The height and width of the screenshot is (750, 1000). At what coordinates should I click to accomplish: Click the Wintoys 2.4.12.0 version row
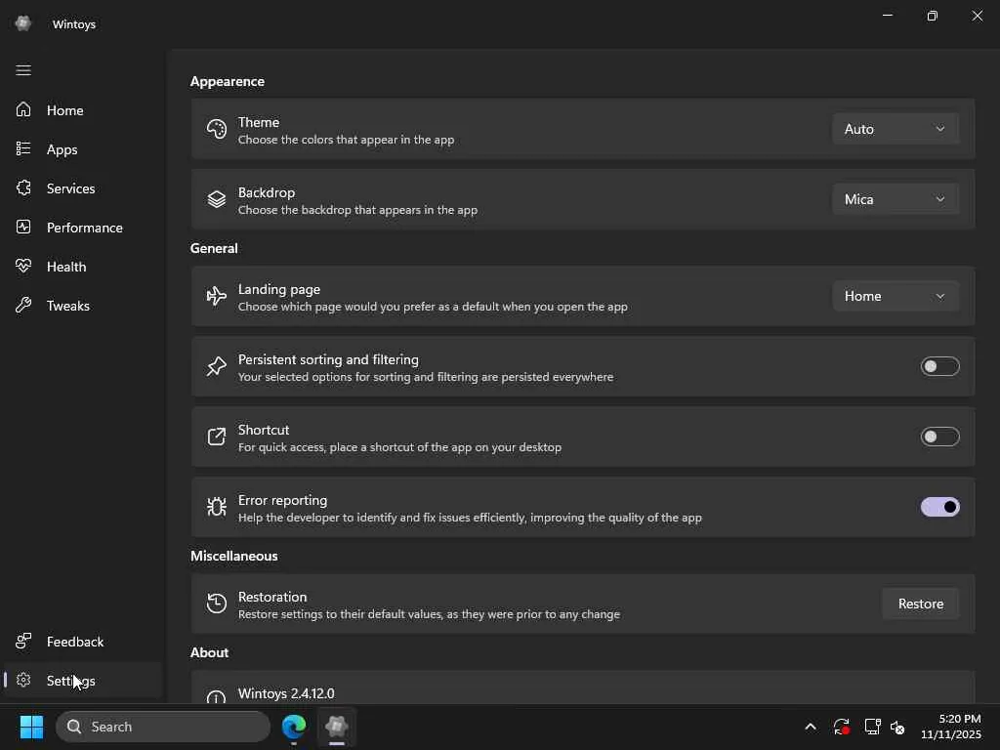pos(583,687)
